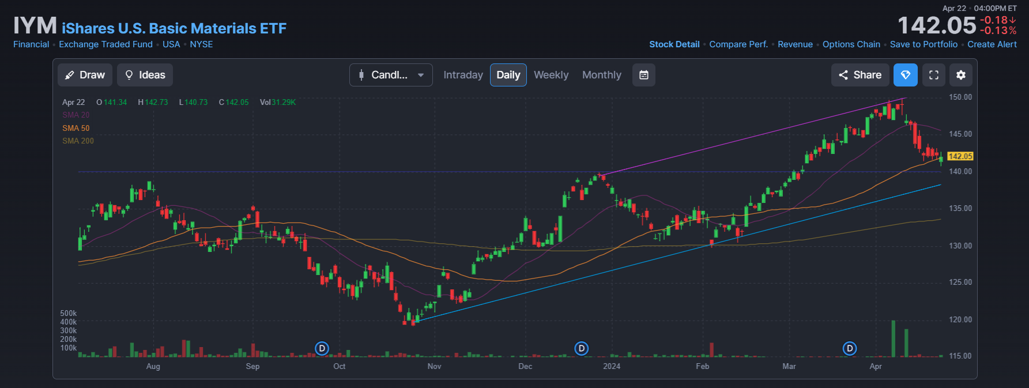
Task: Toggle the SMA 20 indicator label
Action: [76, 115]
